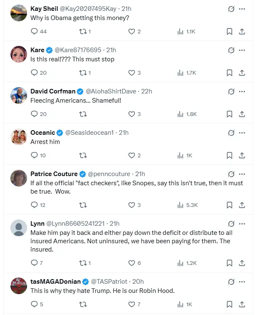This screenshot has width=256, height=315.
Task: Click Grok icon on David Corfman's tweet
Action: click(231, 91)
